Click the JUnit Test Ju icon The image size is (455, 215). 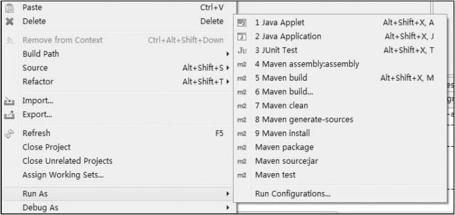click(x=242, y=51)
